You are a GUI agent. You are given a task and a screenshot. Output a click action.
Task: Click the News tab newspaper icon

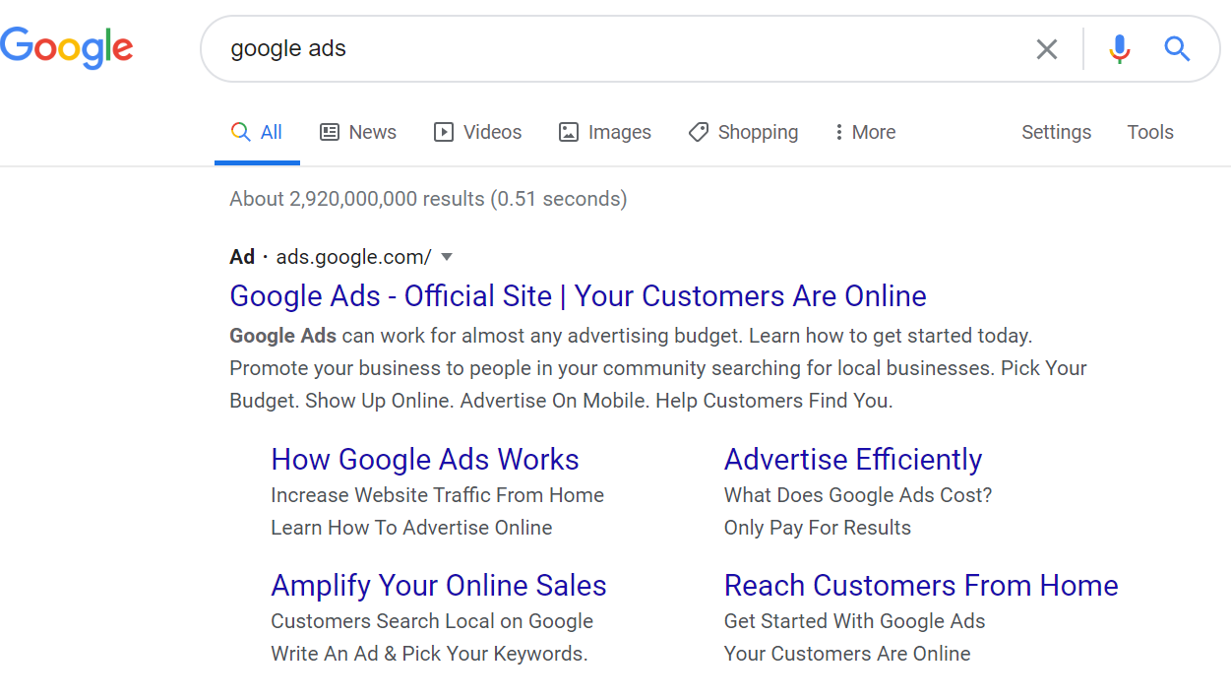pyautogui.click(x=330, y=132)
